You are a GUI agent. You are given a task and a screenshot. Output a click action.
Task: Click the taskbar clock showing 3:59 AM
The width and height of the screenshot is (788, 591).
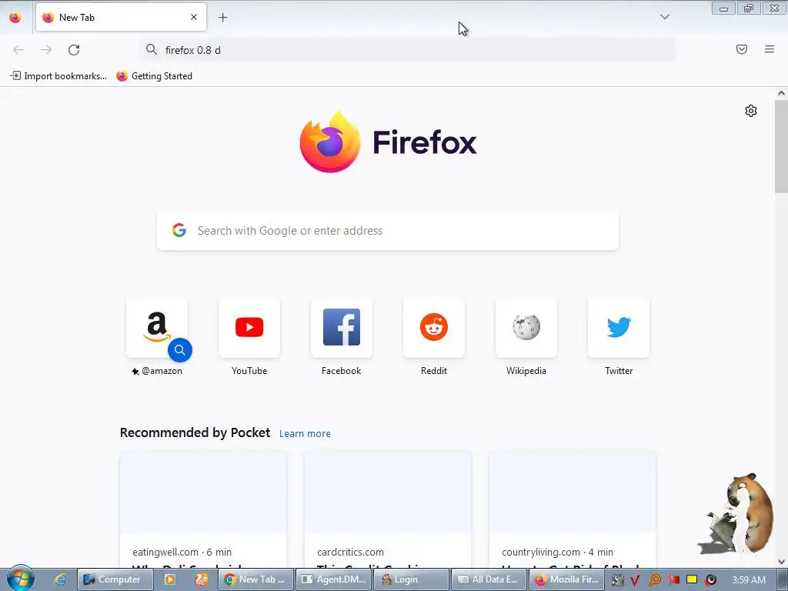749,579
